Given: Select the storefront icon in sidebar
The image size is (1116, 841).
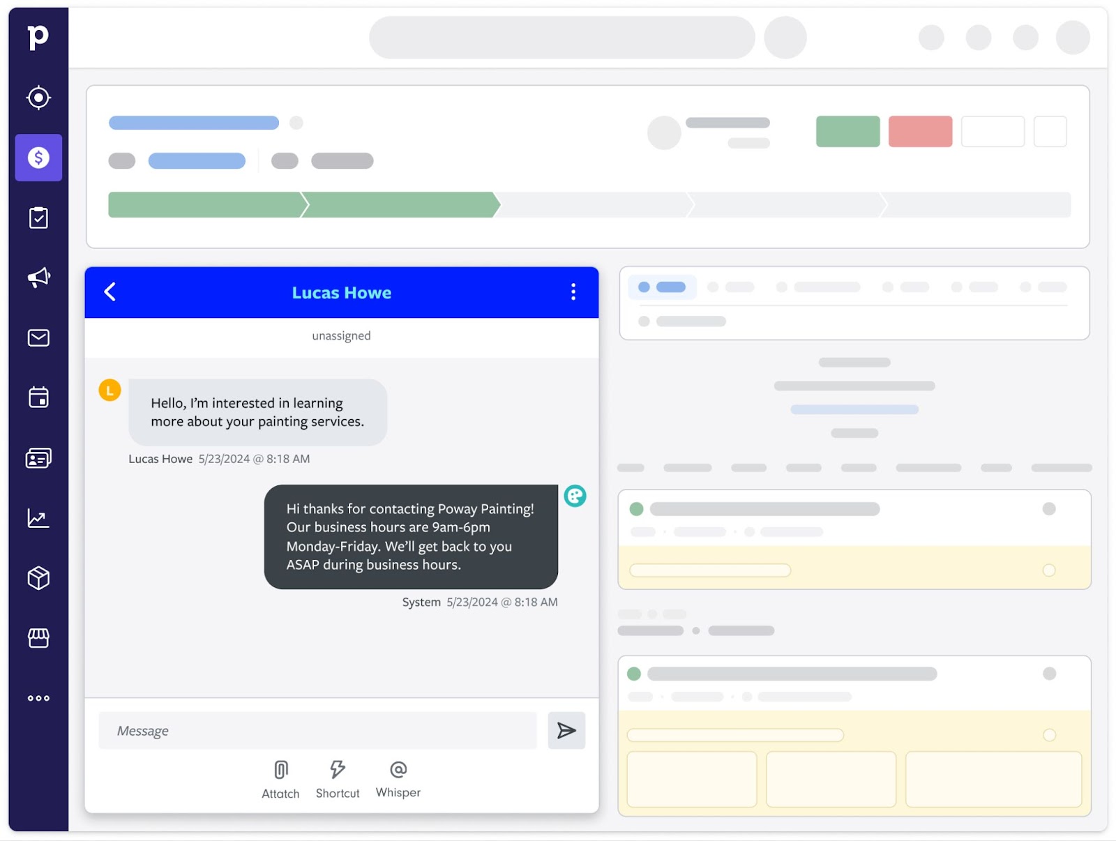Looking at the screenshot, I should (38, 637).
